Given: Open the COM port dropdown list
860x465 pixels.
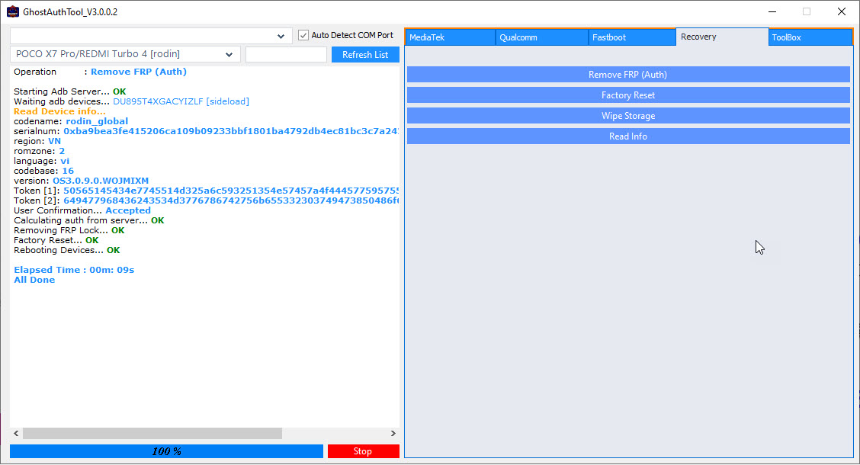Looking at the screenshot, I should [281, 36].
